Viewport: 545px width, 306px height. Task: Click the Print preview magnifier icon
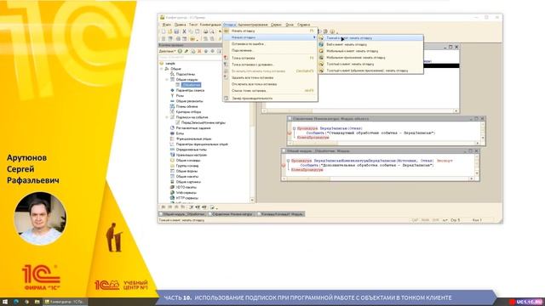[212, 31]
